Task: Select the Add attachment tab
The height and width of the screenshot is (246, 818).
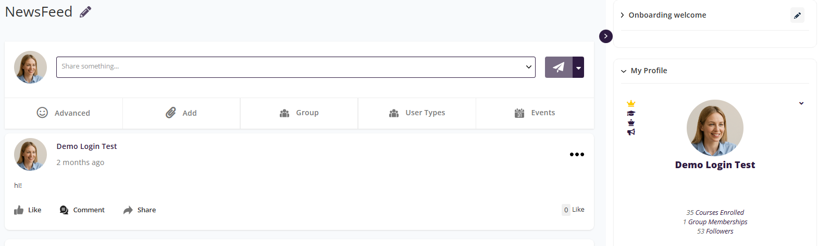Action: pos(181,113)
